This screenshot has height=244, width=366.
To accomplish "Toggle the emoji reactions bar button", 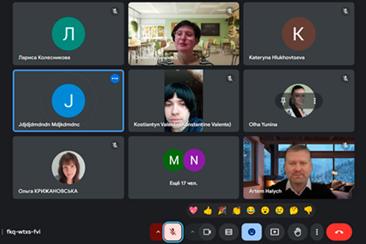I will click(252, 232).
